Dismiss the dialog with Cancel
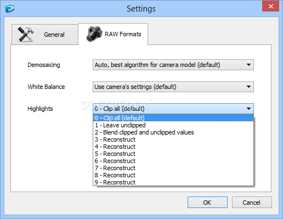The width and height of the screenshot is (283, 219). [x=252, y=203]
